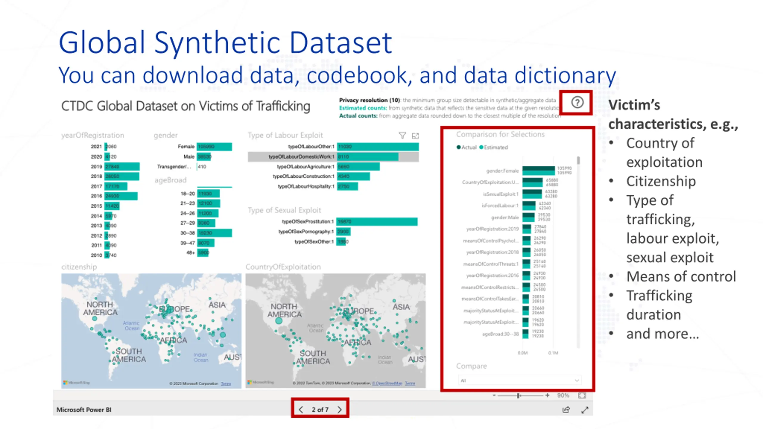Go to next report page arrow
This screenshot has width=763, height=429.
pyautogui.click(x=339, y=410)
